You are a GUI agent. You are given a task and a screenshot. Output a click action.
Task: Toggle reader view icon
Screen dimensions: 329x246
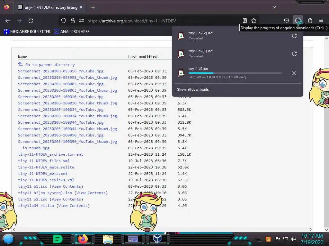tap(245, 20)
